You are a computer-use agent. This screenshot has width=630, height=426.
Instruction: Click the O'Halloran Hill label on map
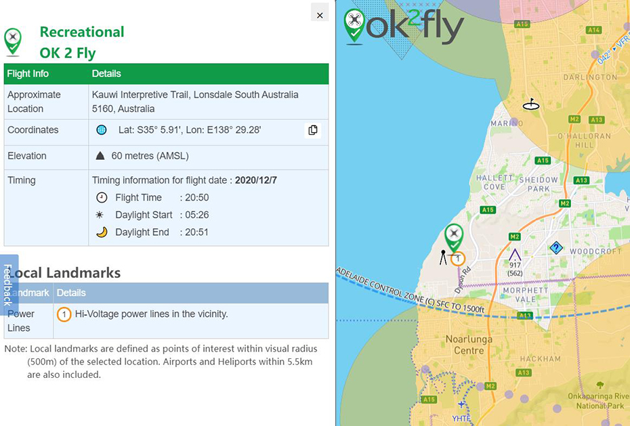tap(584, 140)
